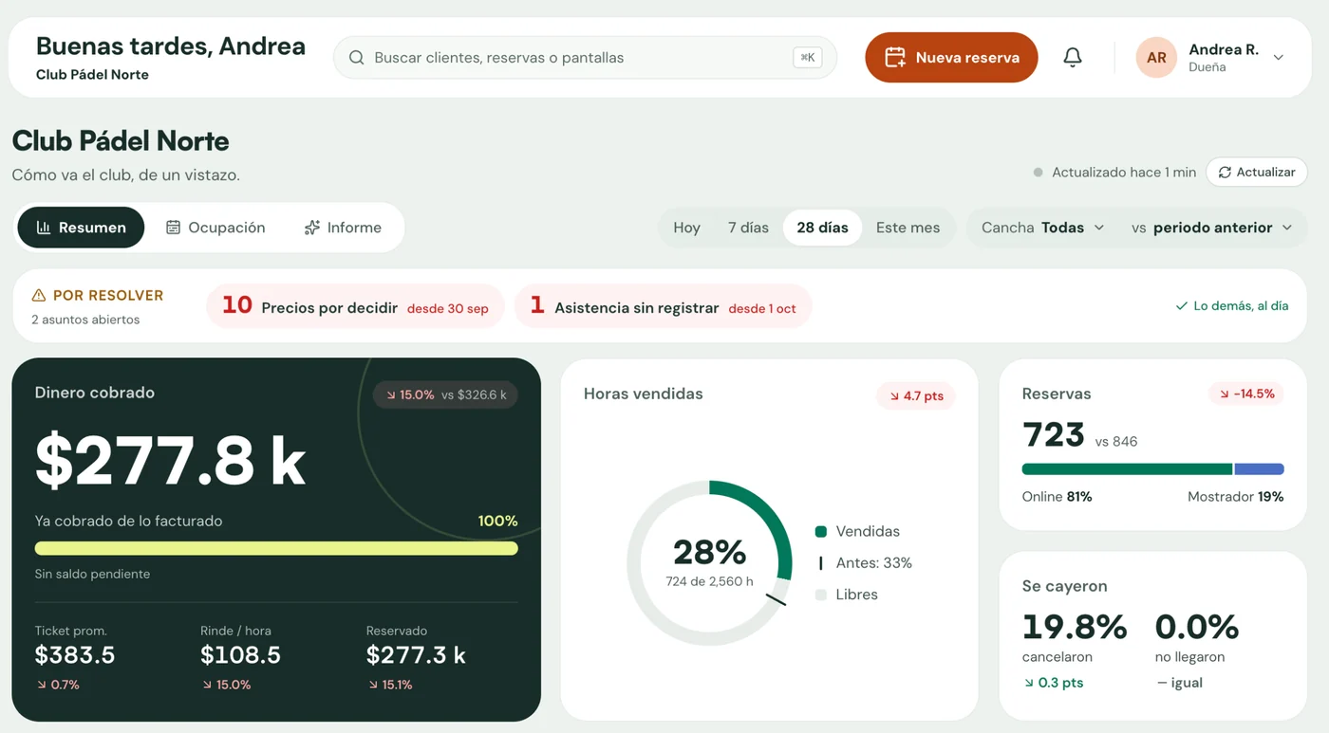Select the 28 días time range
The image size is (1329, 733).
tap(822, 228)
